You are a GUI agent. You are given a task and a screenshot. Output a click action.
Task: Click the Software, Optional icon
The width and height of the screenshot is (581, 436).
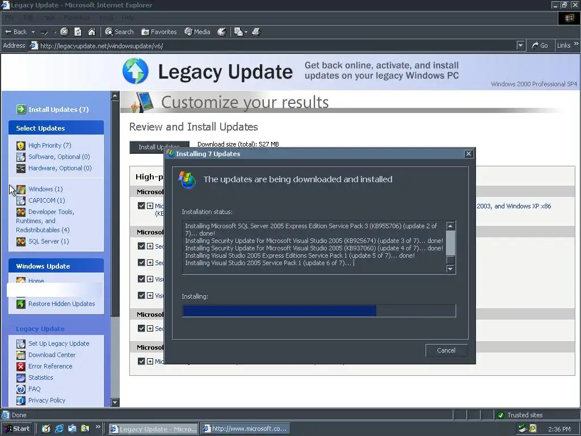coord(21,157)
